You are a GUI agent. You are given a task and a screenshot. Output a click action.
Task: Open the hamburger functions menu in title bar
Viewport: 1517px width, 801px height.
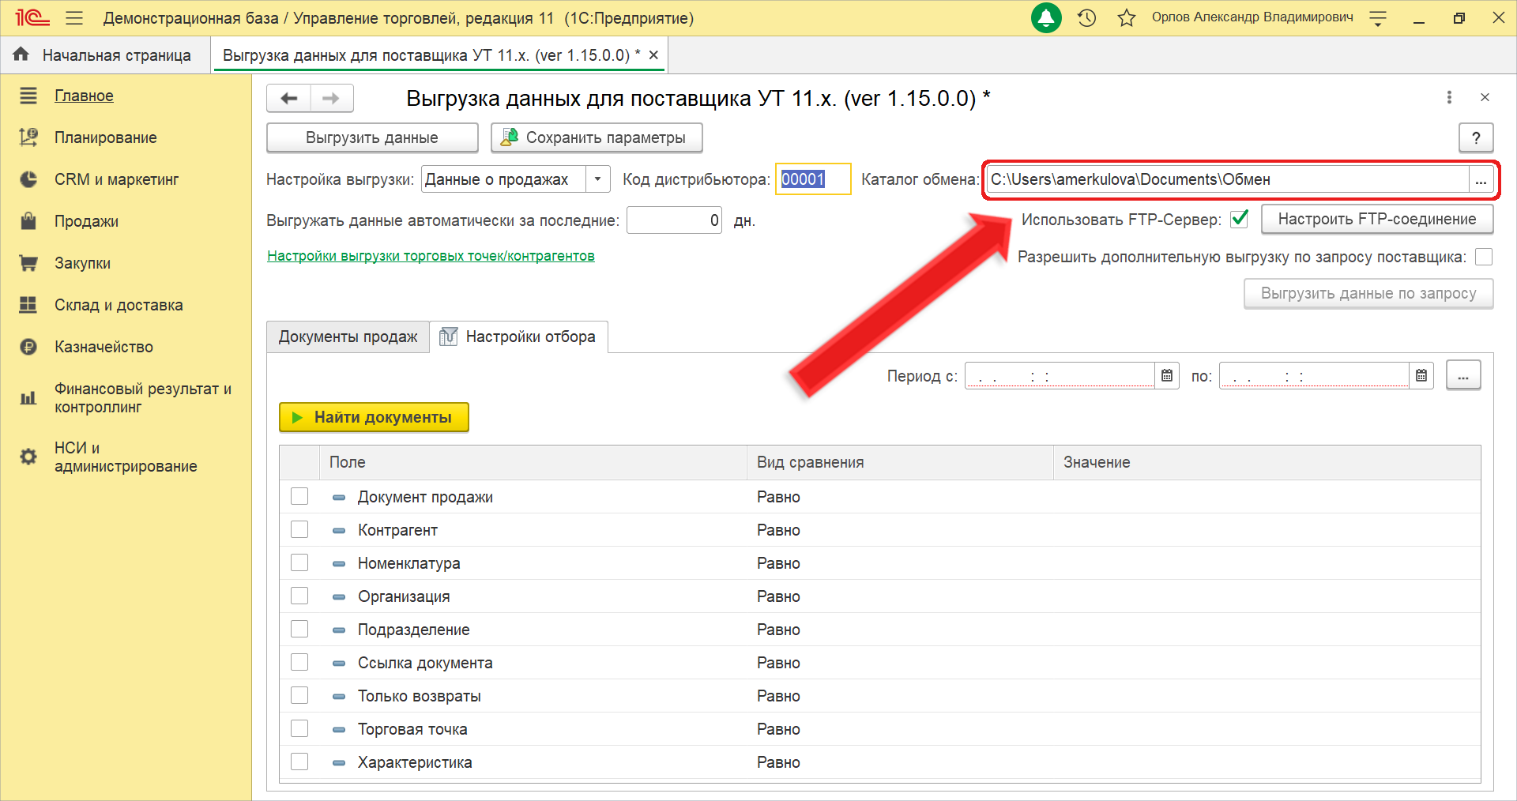(74, 17)
